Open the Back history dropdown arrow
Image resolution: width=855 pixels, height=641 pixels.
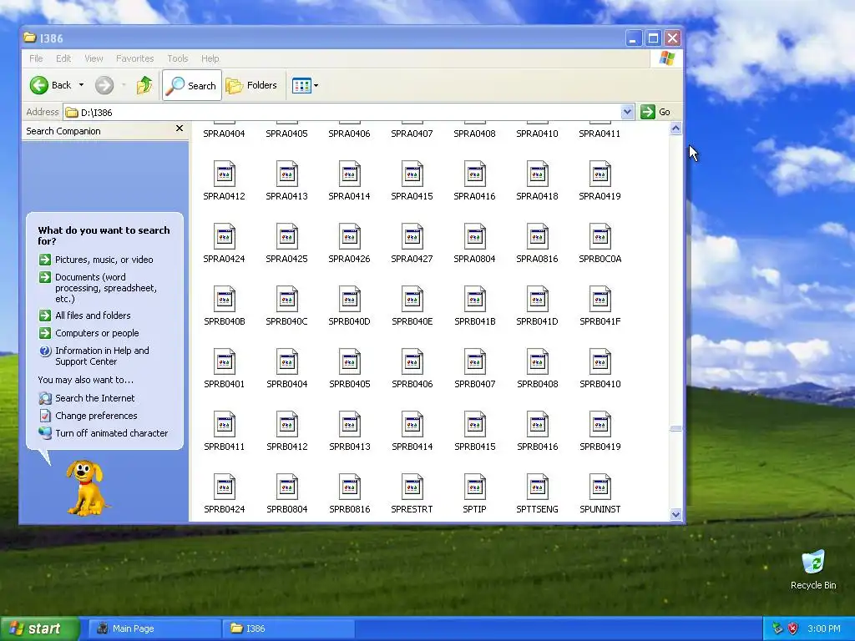coord(81,85)
